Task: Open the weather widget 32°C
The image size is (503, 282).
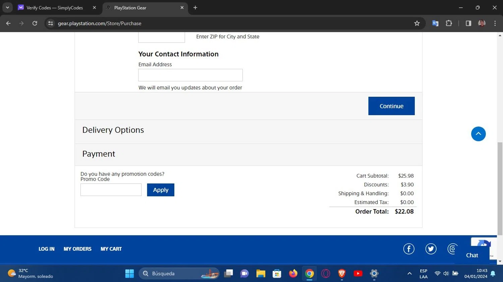Action: pos(30,274)
